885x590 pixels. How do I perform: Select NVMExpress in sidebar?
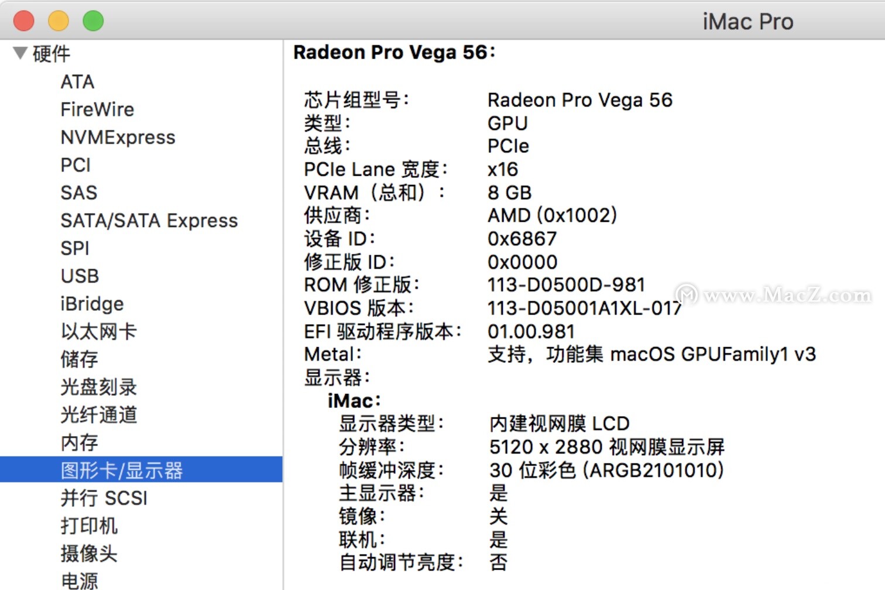pos(118,137)
